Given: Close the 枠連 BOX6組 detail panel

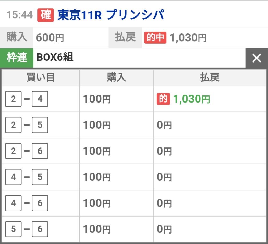Looking at the screenshot, I should [x=257, y=58].
